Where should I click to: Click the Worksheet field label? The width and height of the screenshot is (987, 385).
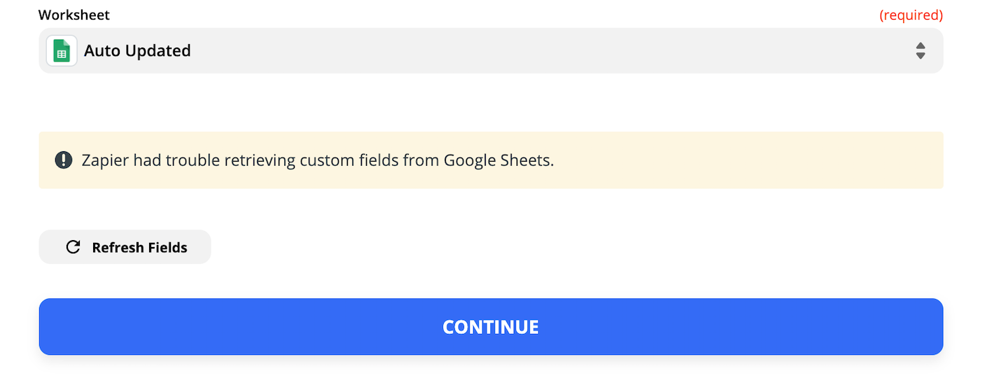click(74, 15)
